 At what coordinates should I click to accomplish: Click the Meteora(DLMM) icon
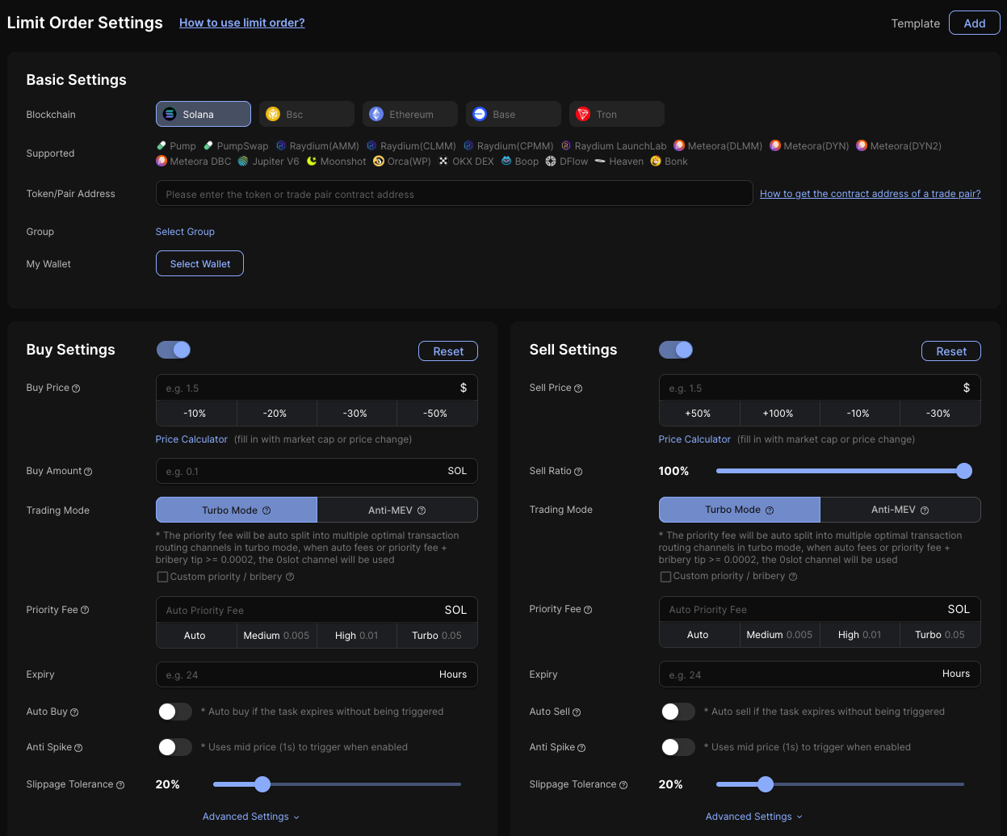click(x=679, y=146)
